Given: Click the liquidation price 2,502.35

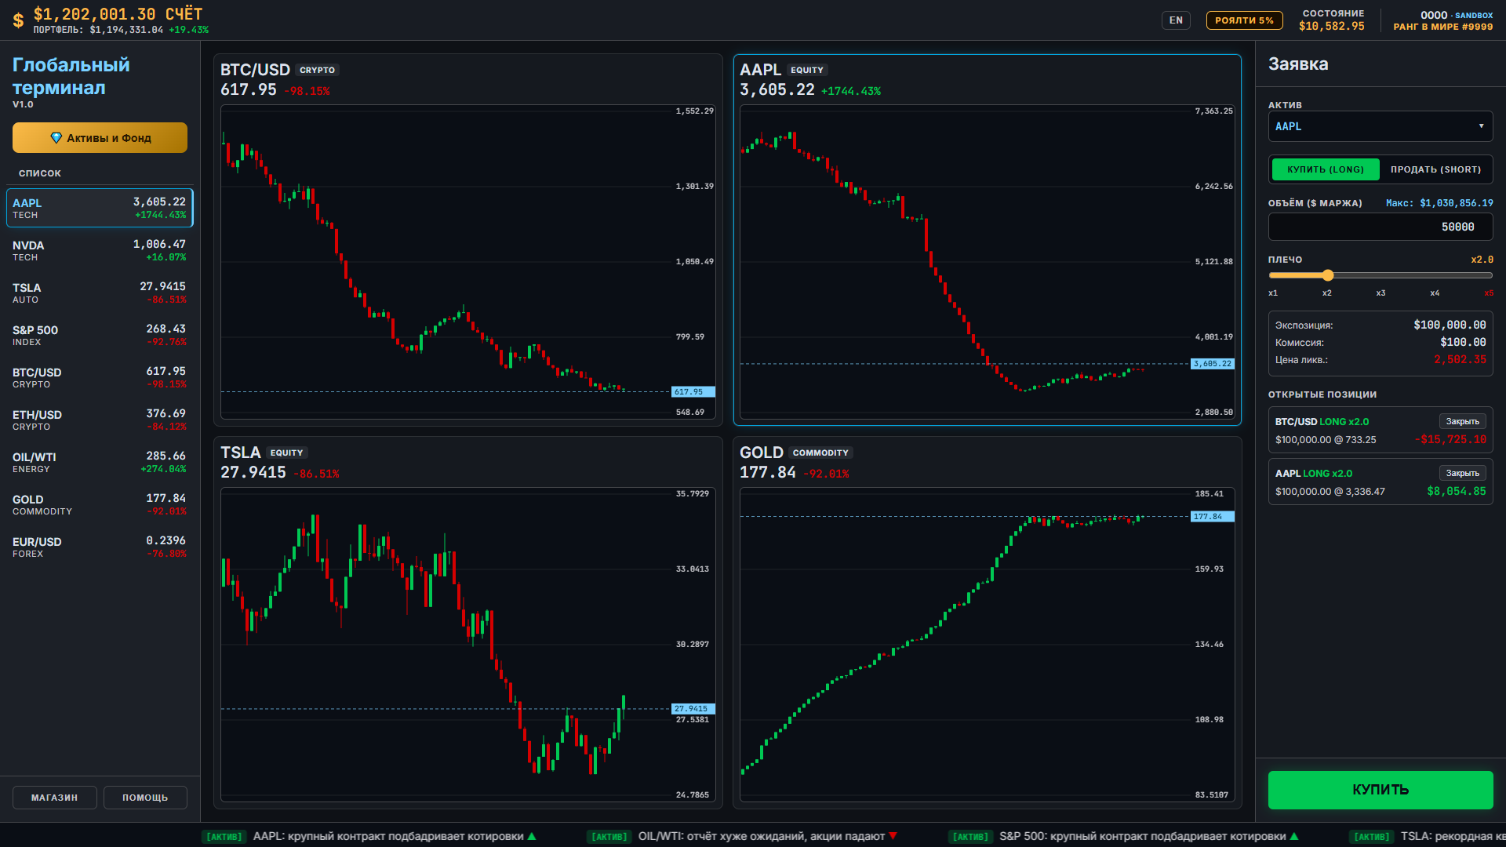Looking at the screenshot, I should 1460,360.
